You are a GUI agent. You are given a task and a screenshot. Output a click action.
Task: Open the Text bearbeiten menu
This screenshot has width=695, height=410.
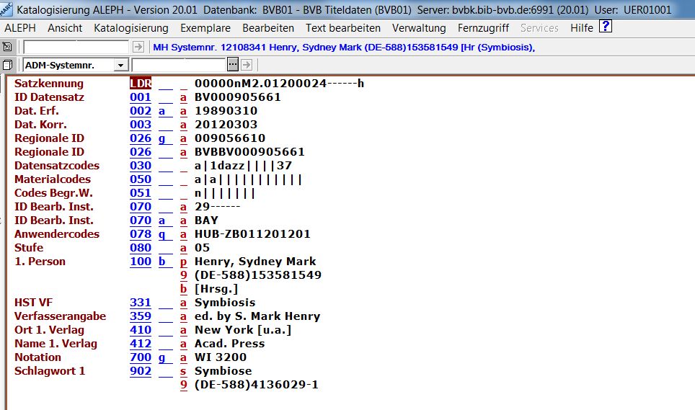click(342, 28)
